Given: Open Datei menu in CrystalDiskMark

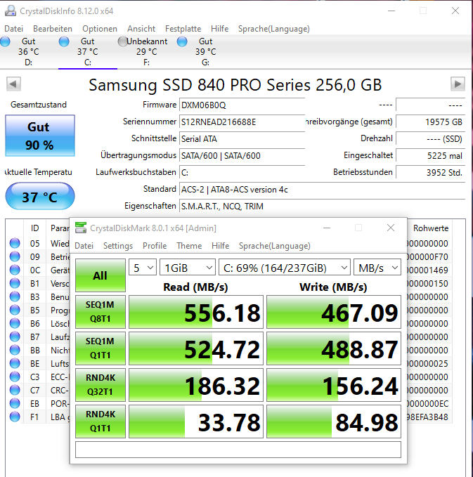Looking at the screenshot, I should (x=84, y=245).
